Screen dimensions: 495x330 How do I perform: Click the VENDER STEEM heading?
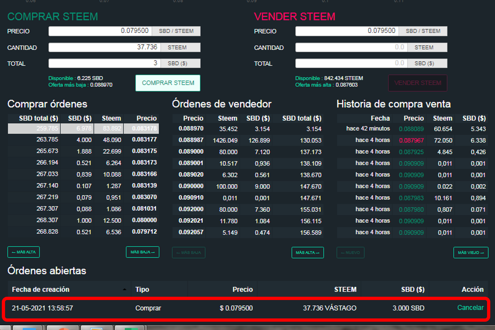click(x=295, y=17)
